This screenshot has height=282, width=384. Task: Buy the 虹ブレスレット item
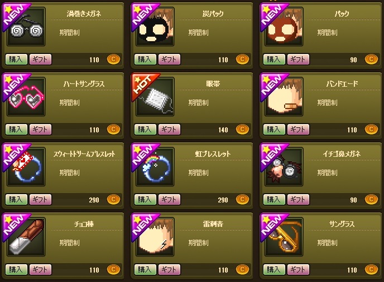[x=145, y=200]
